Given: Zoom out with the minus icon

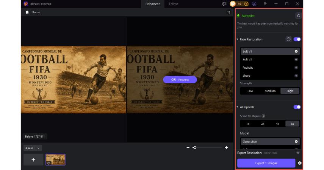Looking at the screenshot, I should coord(188,148).
